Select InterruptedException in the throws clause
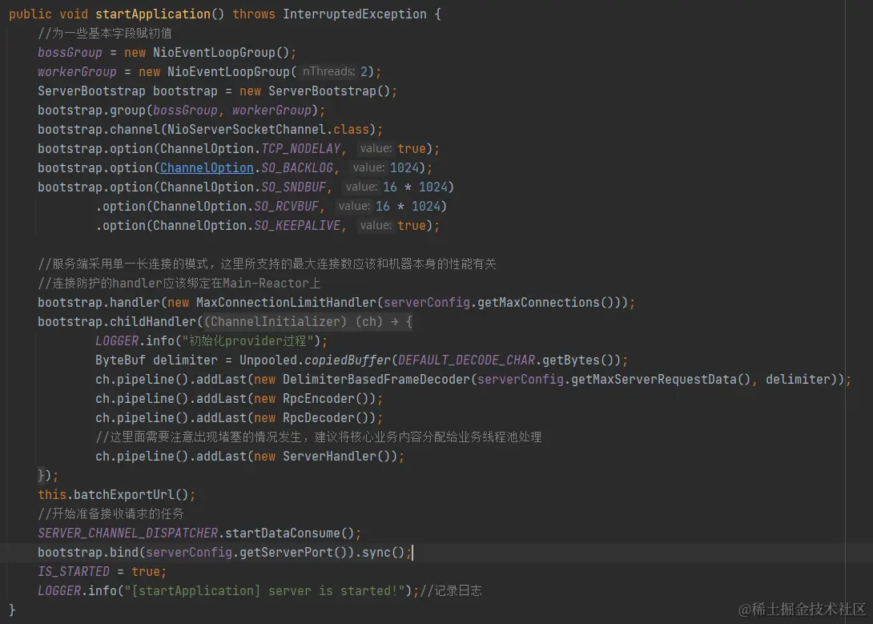 click(x=355, y=14)
